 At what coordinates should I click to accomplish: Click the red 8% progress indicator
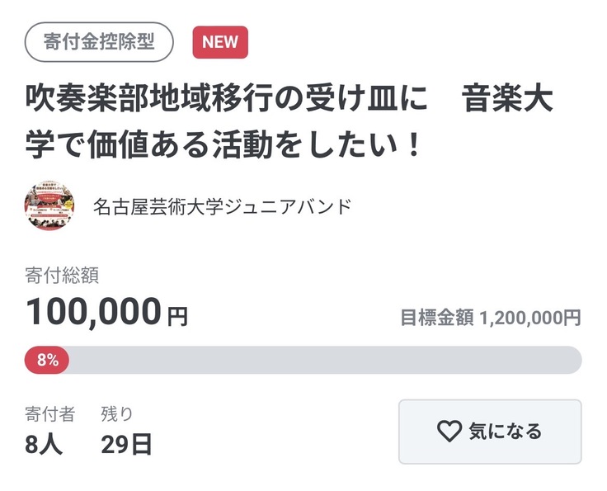point(47,360)
